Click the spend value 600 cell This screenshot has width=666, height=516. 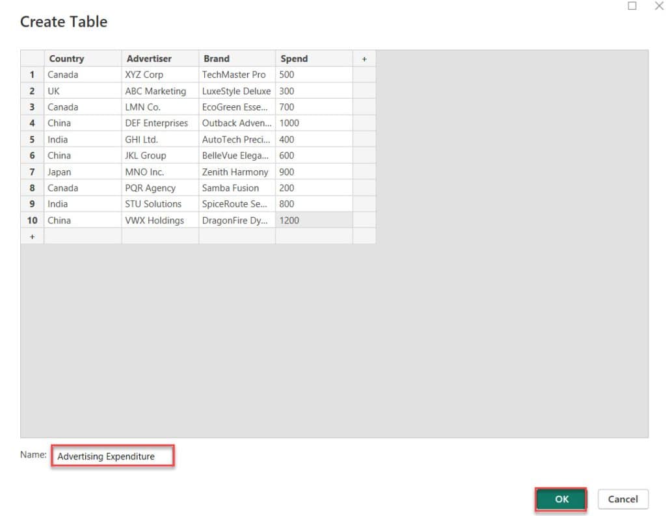[314, 155]
